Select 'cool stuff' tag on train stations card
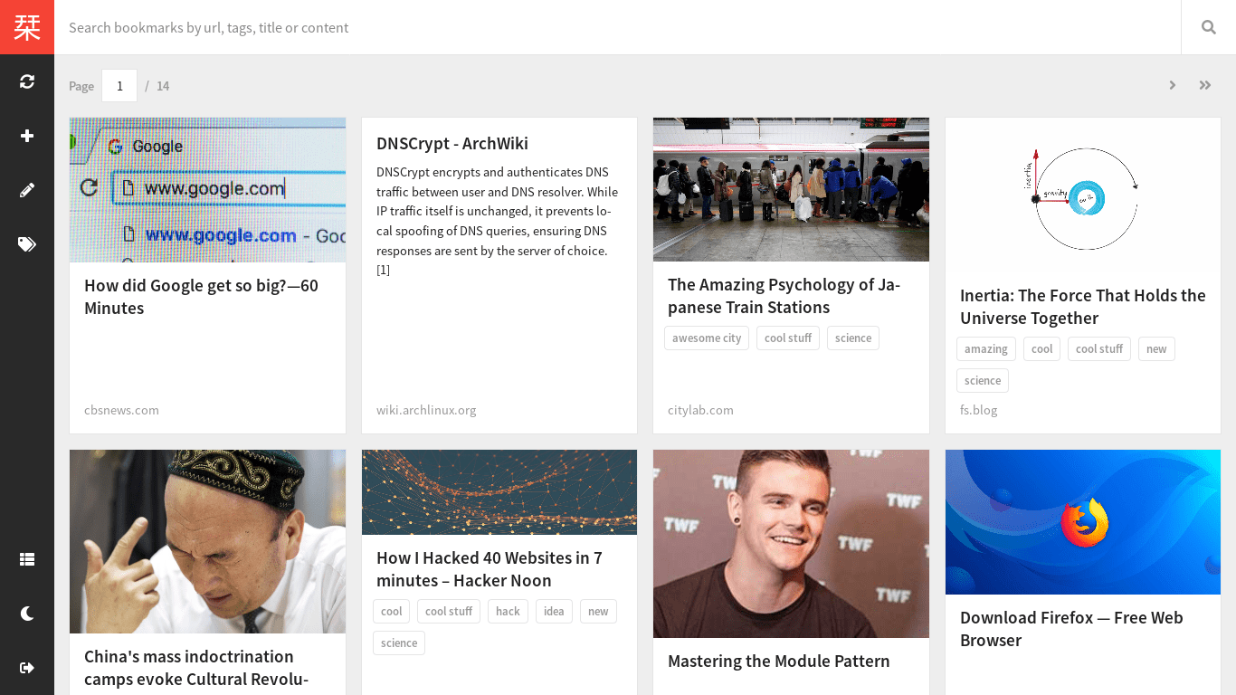Image resolution: width=1236 pixels, height=695 pixels. click(x=788, y=338)
